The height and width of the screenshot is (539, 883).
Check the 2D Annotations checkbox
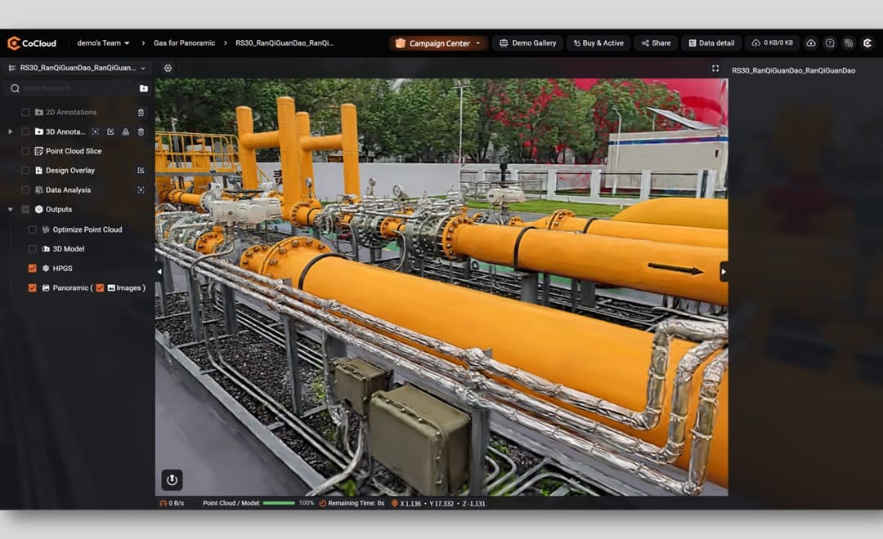tap(25, 112)
